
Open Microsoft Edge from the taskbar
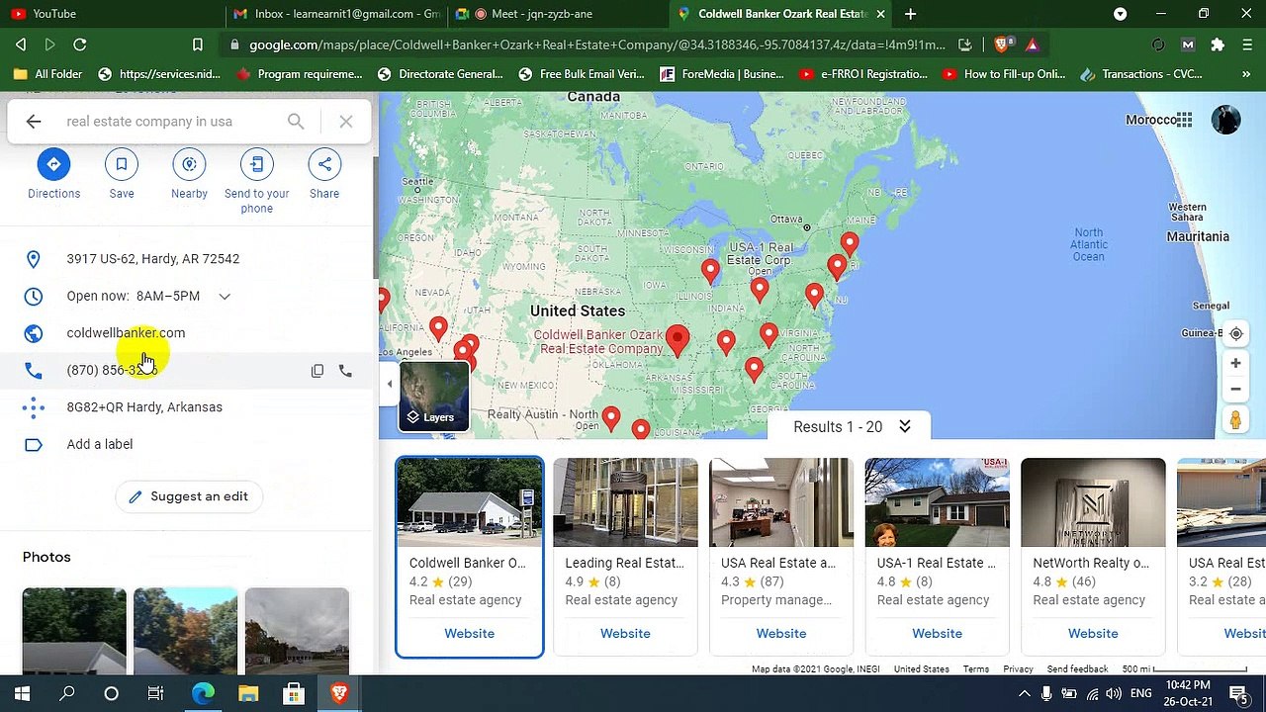[202, 694]
